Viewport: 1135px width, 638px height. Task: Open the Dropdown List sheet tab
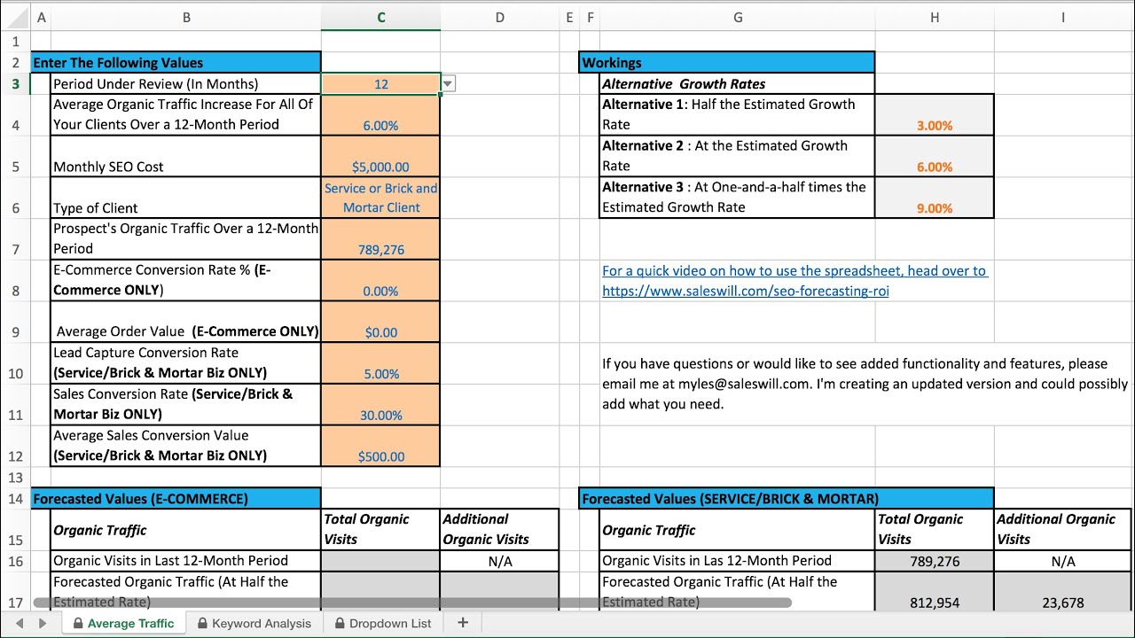[384, 623]
